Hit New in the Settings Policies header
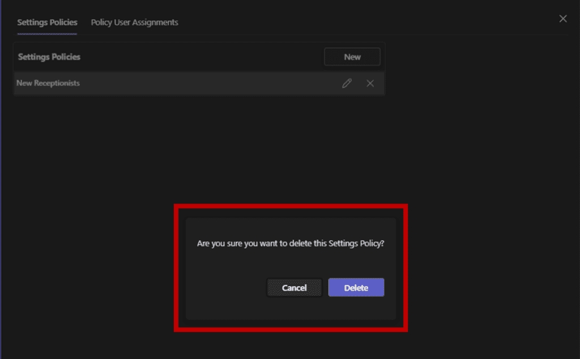The image size is (580, 359). 352,57
